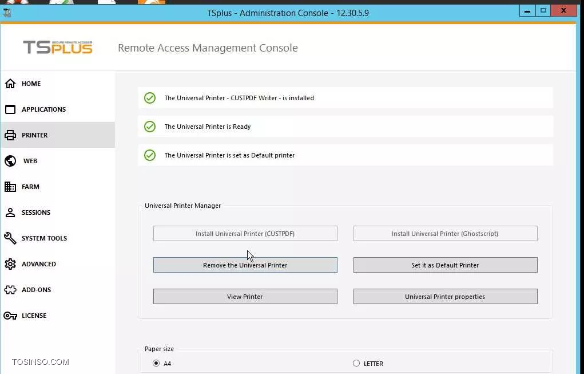Screen dimensions: 584x374
Task: Click the Web globe icon
Action: pyautogui.click(x=10, y=161)
